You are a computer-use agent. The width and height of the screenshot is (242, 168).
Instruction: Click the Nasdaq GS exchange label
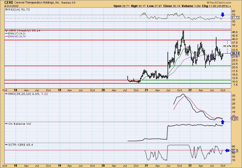click(68, 3)
